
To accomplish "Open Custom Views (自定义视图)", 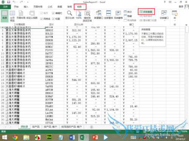I will (32, 15).
